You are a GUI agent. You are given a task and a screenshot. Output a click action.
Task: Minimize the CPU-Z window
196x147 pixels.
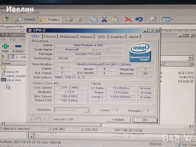tap(145, 31)
